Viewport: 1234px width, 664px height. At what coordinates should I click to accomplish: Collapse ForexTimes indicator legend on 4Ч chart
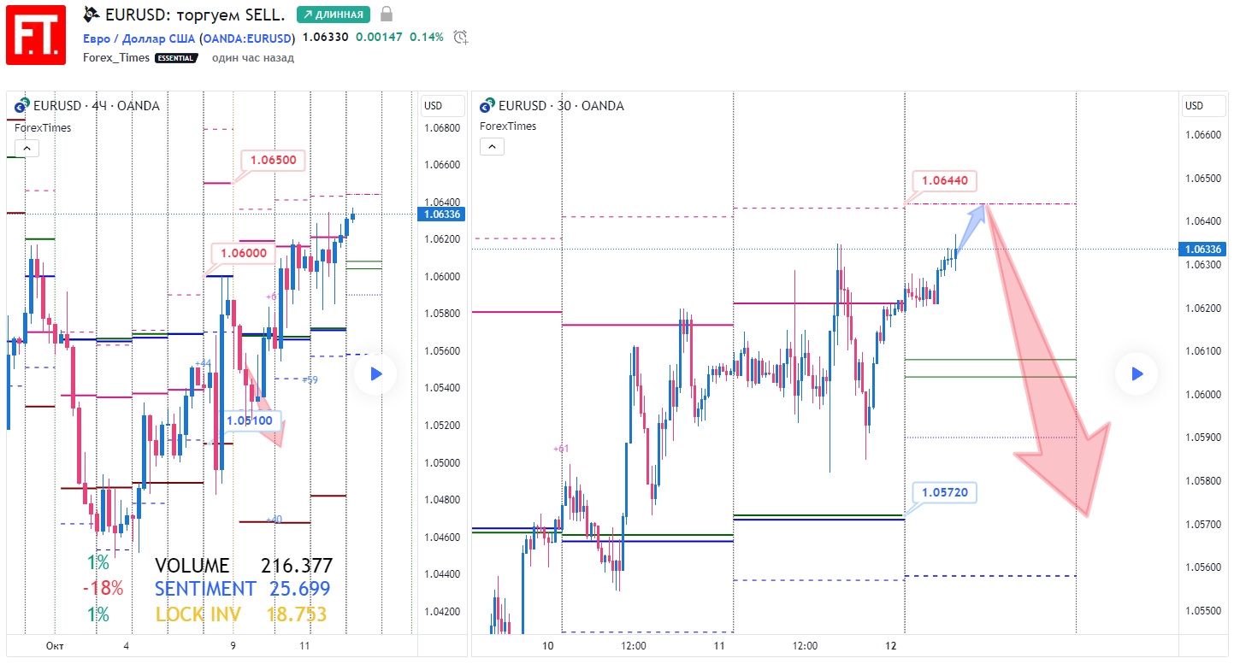pyautogui.click(x=26, y=148)
